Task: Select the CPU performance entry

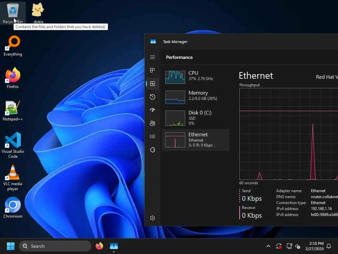Action: pyautogui.click(x=196, y=77)
